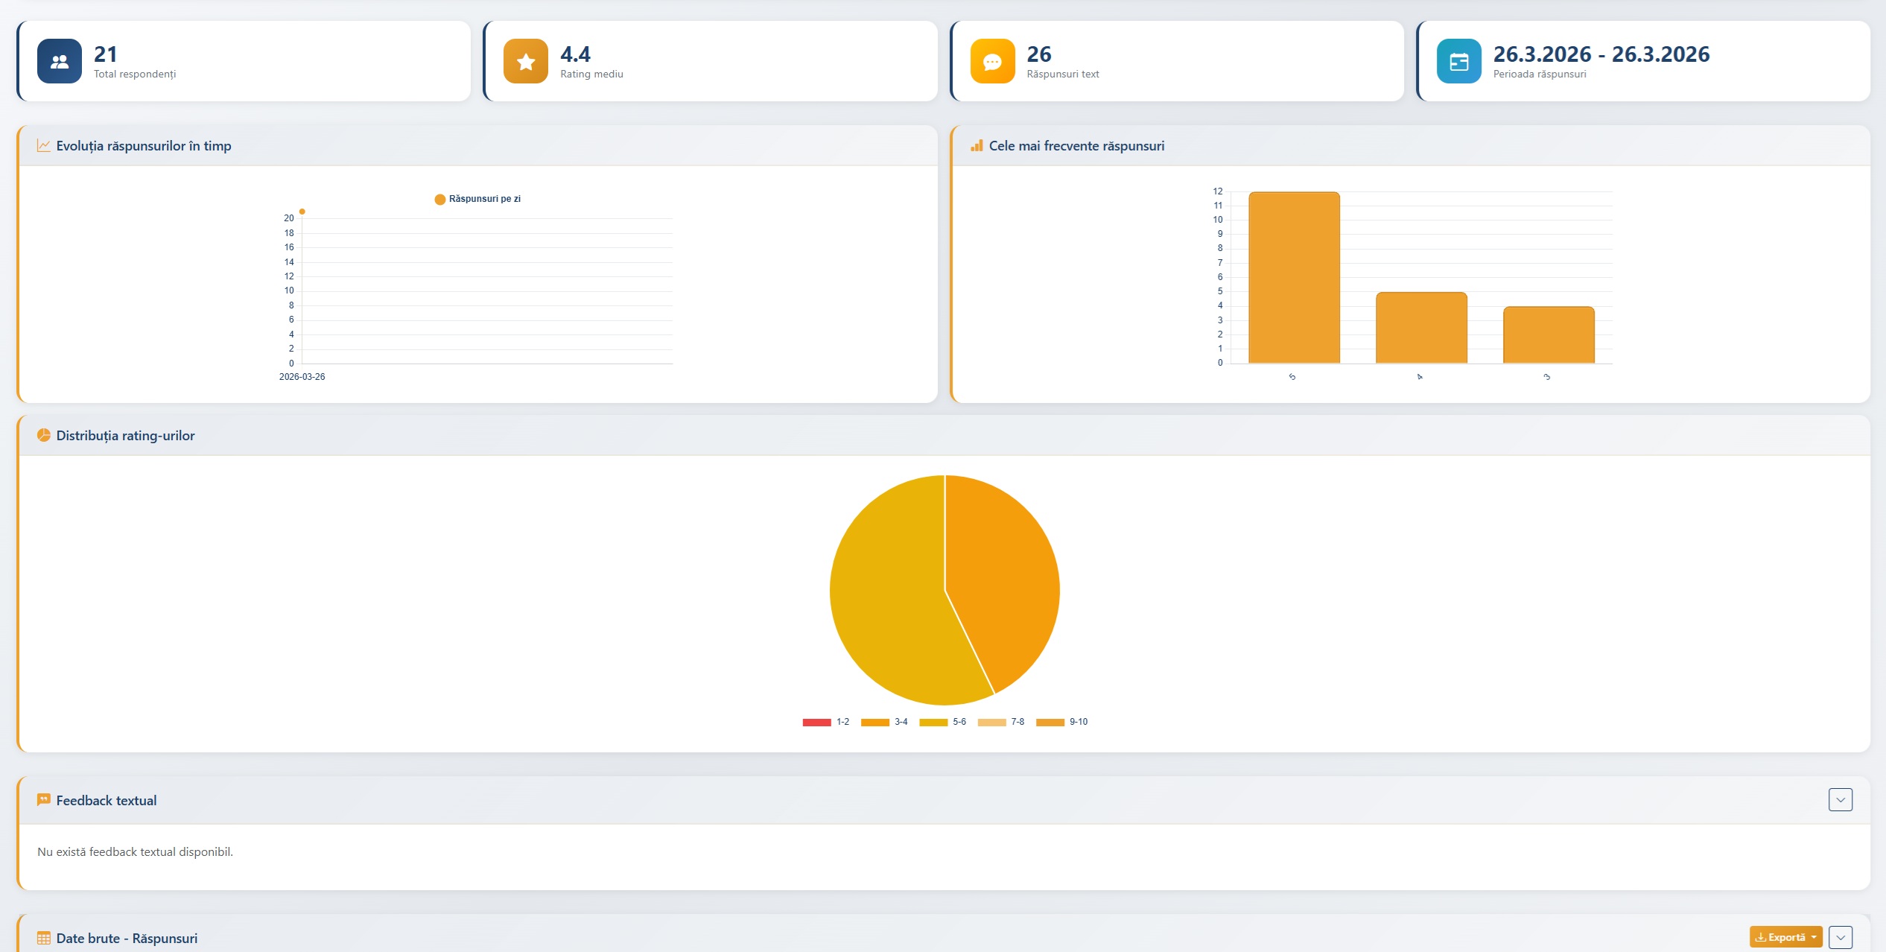This screenshot has height=952, width=1886.
Task: Toggle the 9-10 rating legend entry
Action: coord(1061,722)
